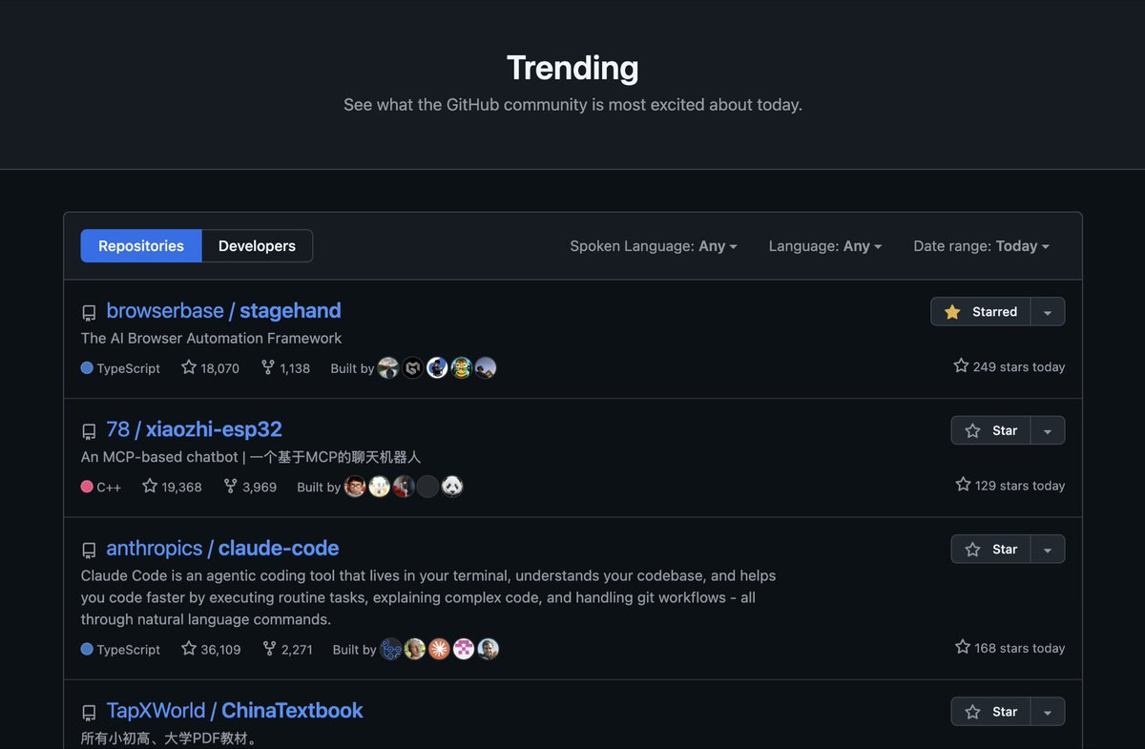The image size is (1145, 749).
Task: View stagehand forks count 1,138
Action: (x=285, y=367)
